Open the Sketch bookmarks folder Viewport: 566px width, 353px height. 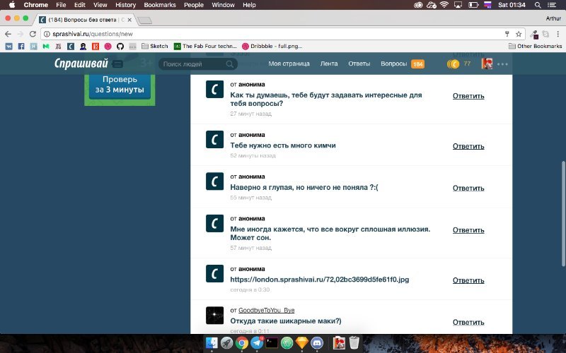coord(155,46)
